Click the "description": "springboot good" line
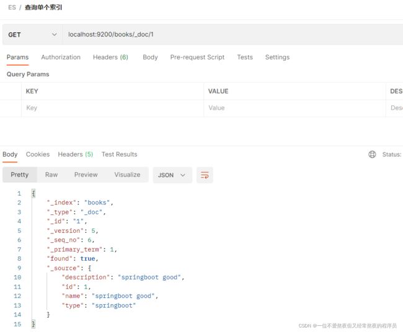This screenshot has width=403, height=332. click(123, 277)
